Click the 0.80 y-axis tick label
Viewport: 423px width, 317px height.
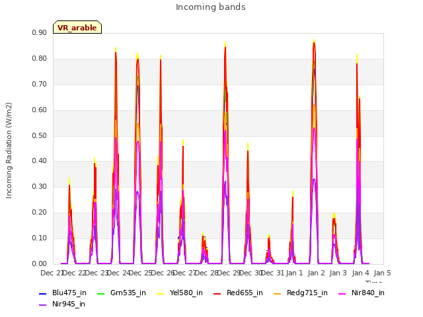[40, 59]
